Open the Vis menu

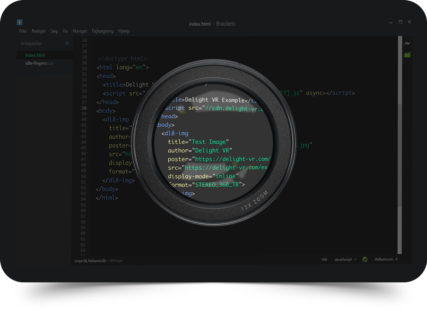(x=65, y=31)
